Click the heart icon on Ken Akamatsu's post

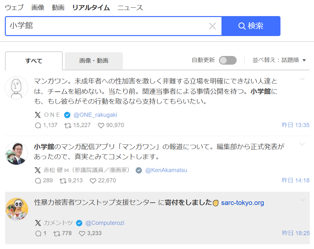93,181
